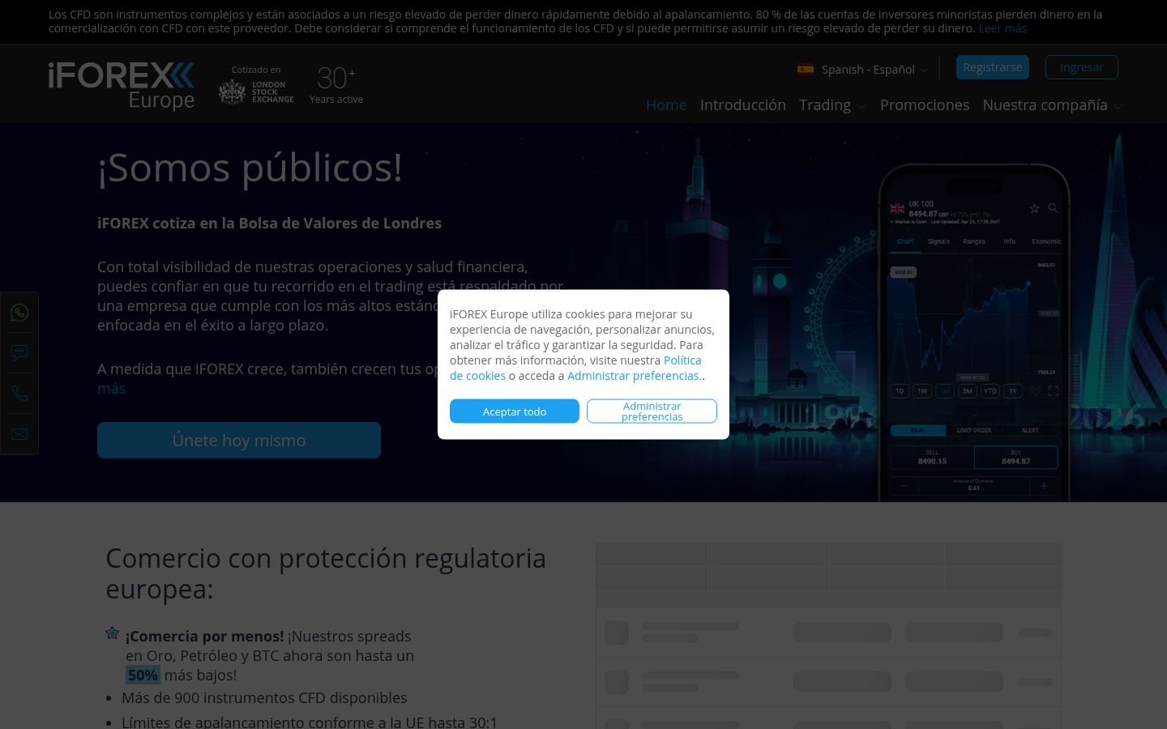Open live chat from the side panel
Screen dimensions: 1167x729
pyautogui.click(x=19, y=353)
